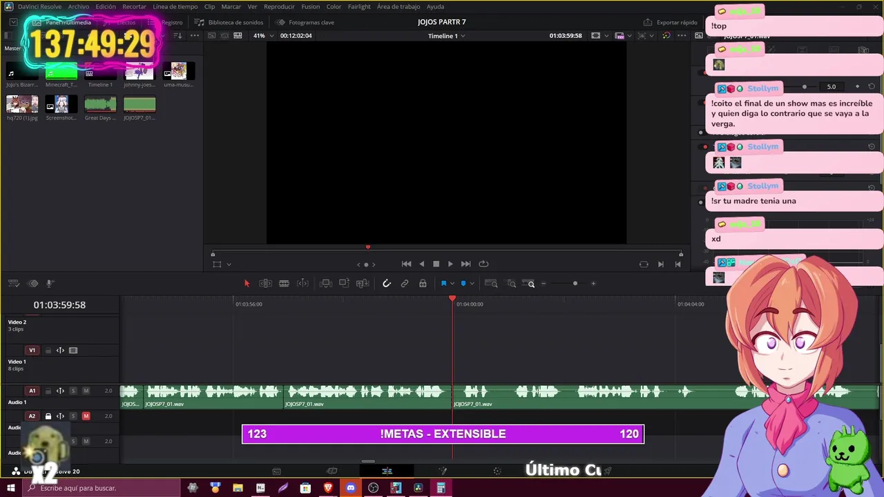Click timeline playhead at 01:04:00:00
Image resolution: width=884 pixels, height=497 pixels.
click(x=452, y=299)
